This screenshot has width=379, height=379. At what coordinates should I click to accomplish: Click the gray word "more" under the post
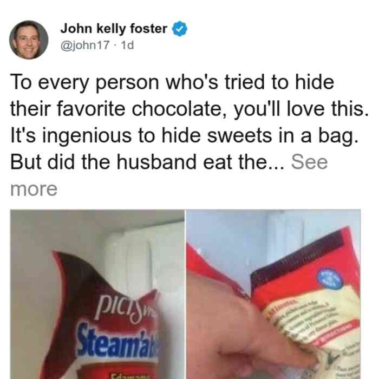[x=34, y=189]
